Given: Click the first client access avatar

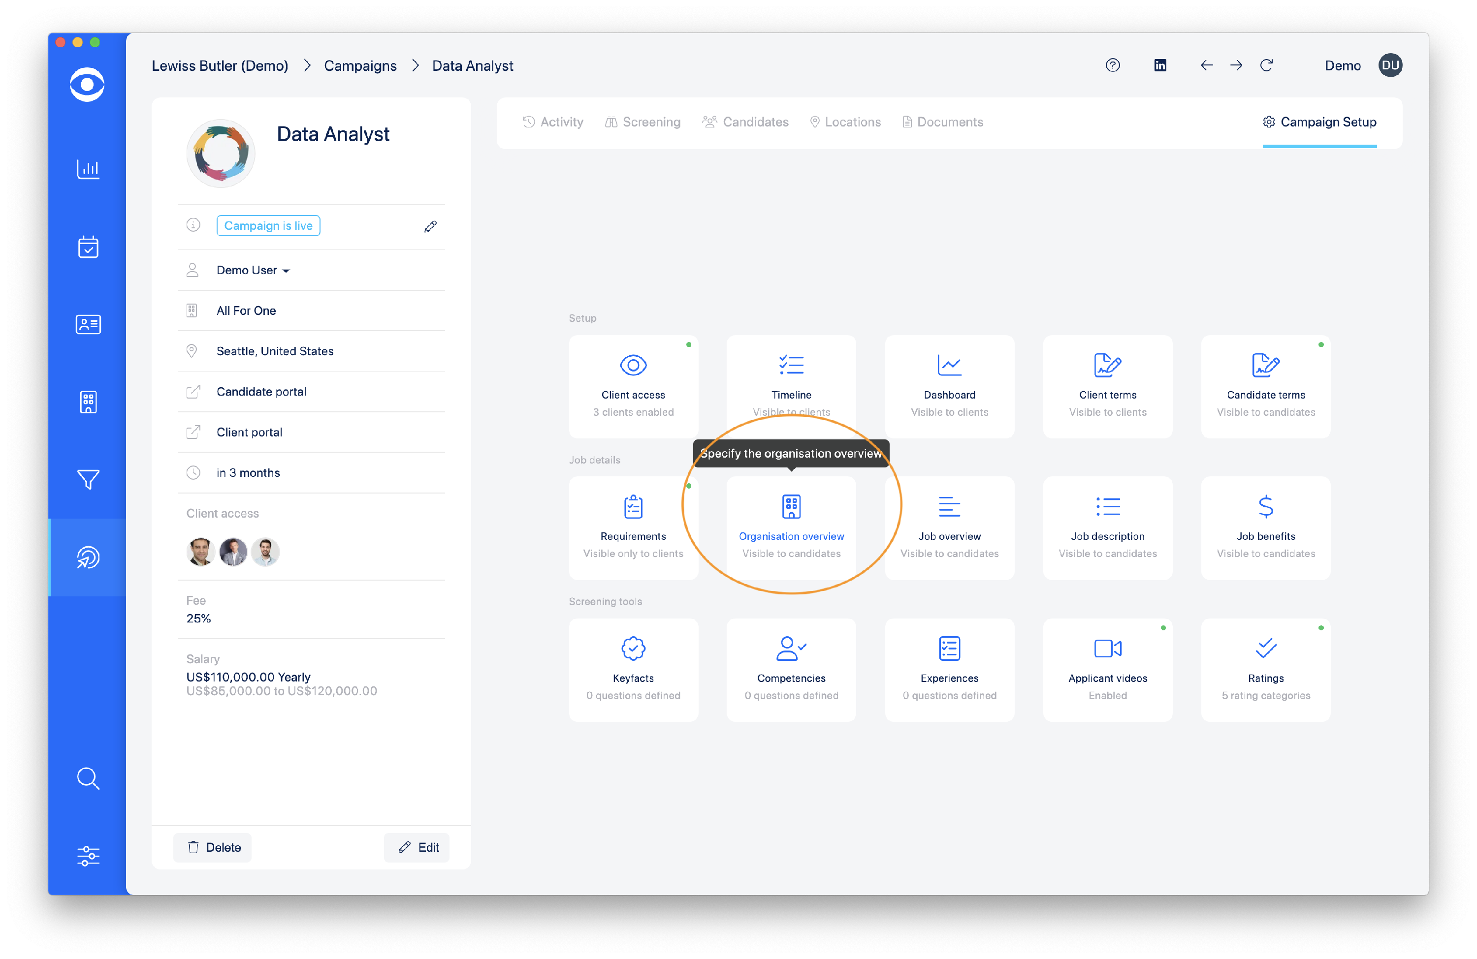Looking at the screenshot, I should tap(200, 552).
